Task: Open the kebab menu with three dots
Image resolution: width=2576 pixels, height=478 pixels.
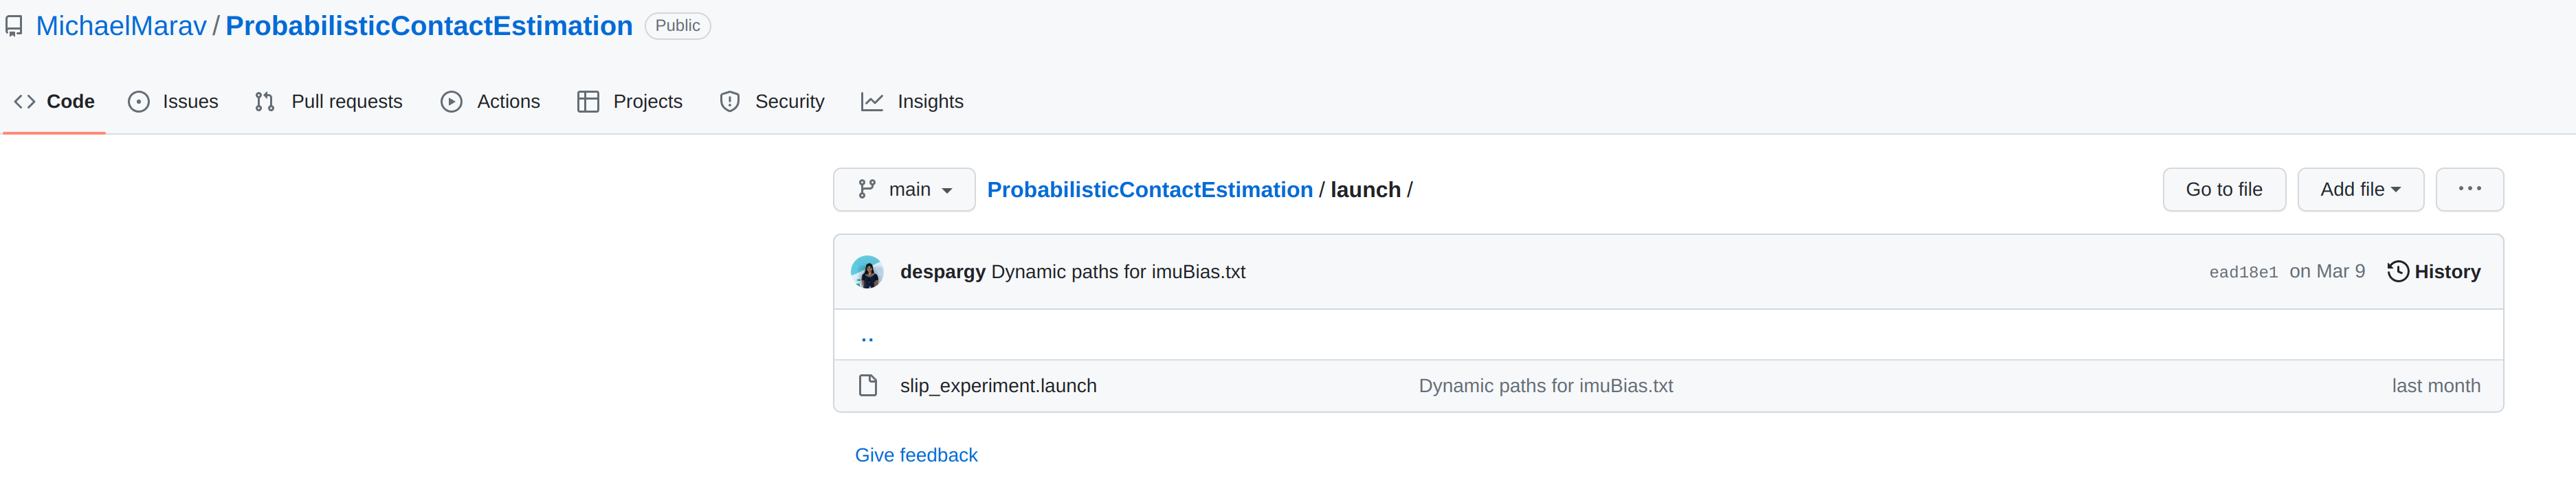Action: [2469, 189]
